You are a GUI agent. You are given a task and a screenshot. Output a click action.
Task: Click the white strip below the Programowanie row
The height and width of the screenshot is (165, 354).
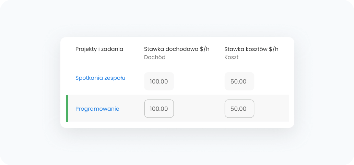[177, 124]
